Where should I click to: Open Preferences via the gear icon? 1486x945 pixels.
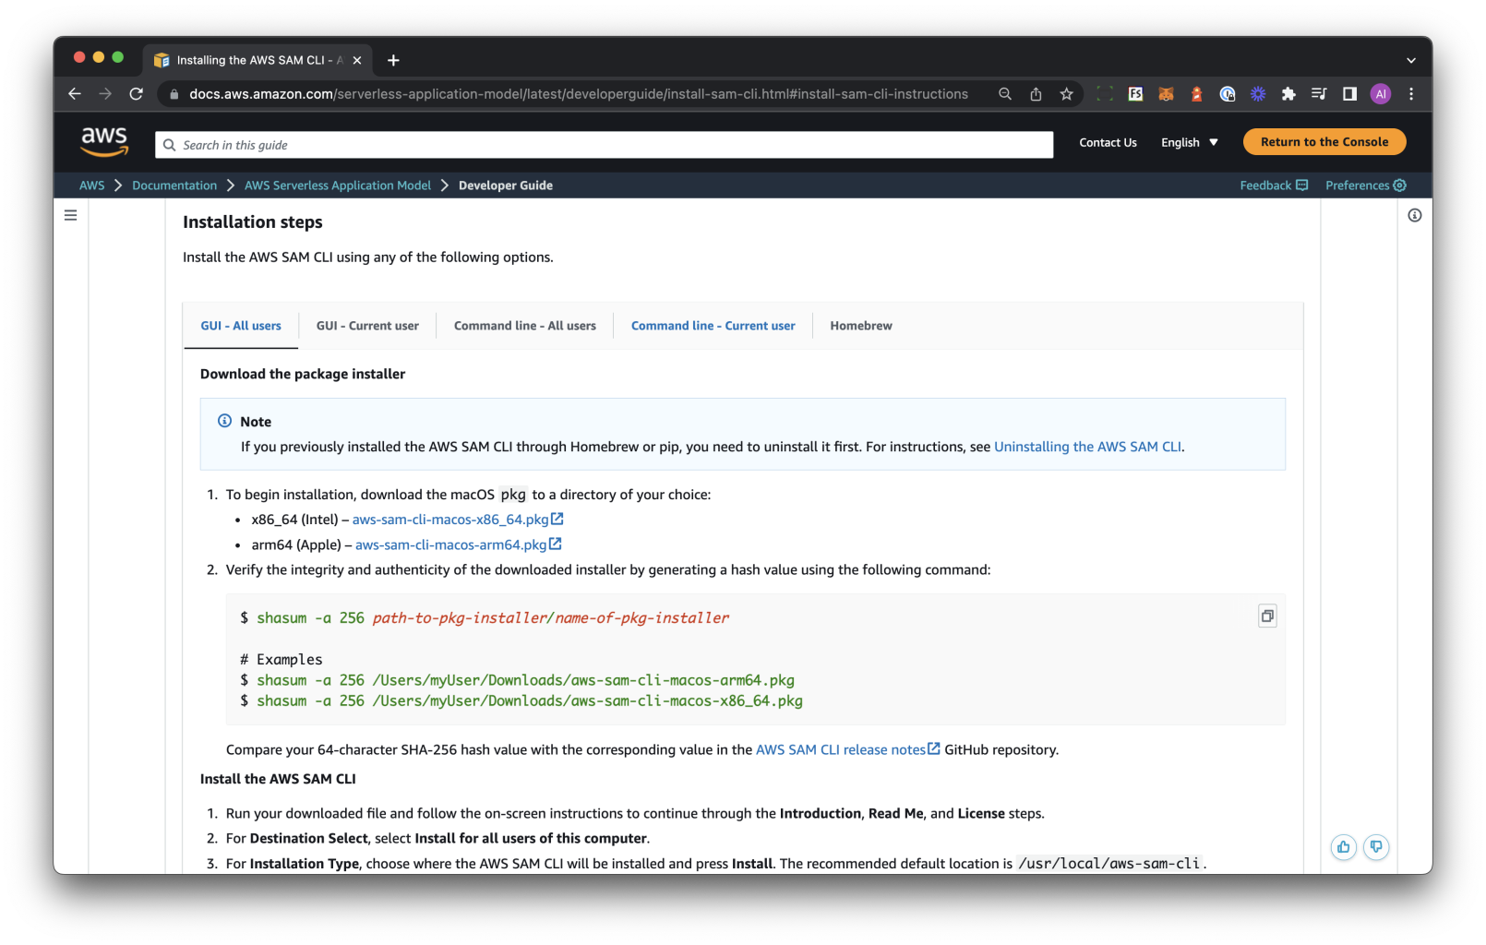[1401, 185]
